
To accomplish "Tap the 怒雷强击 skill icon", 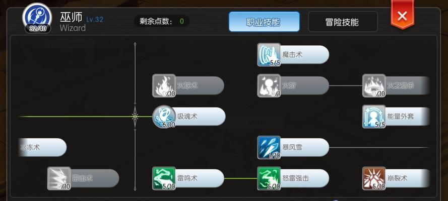I will 269,178.
